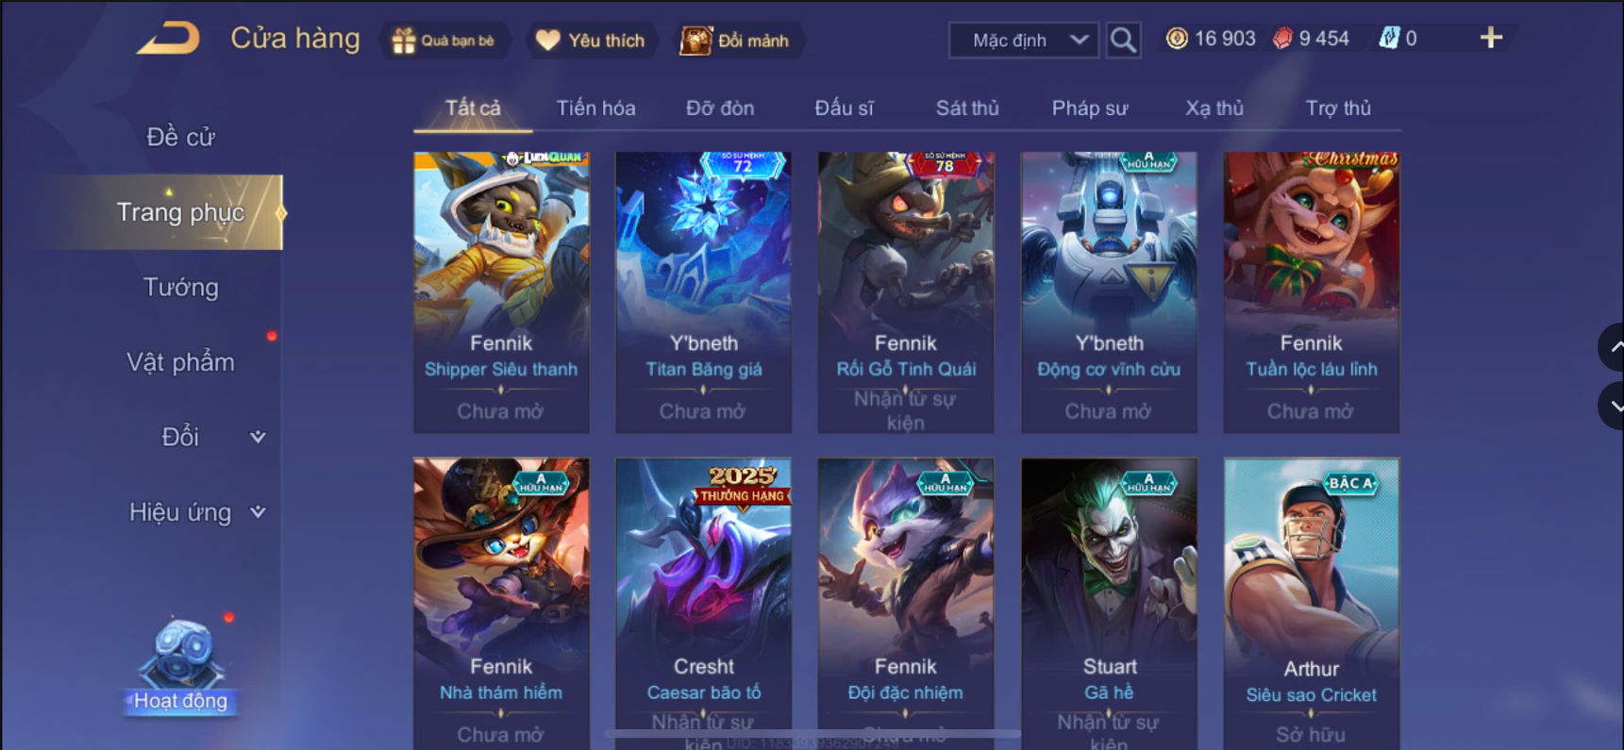Click the down chevron on right edge
The width and height of the screenshot is (1624, 750).
click(x=1614, y=406)
